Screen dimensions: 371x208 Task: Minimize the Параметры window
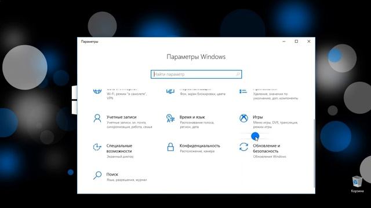click(284, 41)
